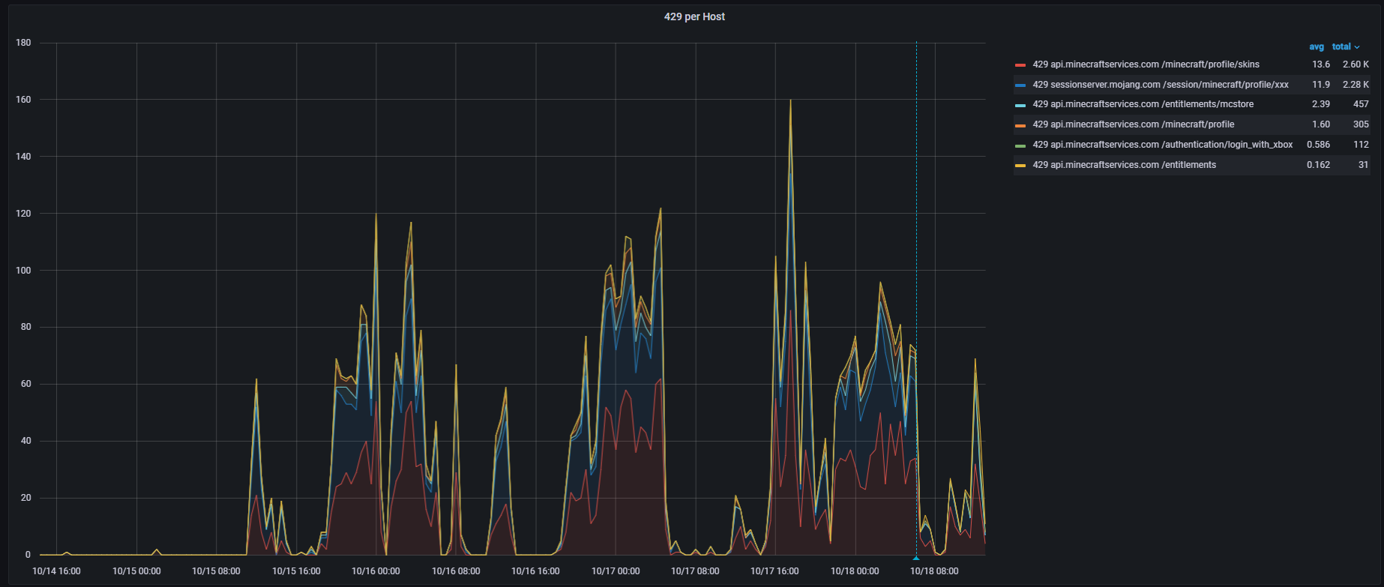
Task: Sort legend by the avg column header
Action: click(x=1316, y=46)
